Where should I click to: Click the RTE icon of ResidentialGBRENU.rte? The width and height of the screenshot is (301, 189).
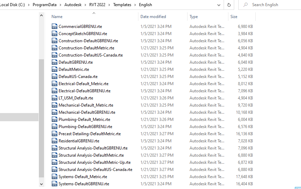click(55, 141)
